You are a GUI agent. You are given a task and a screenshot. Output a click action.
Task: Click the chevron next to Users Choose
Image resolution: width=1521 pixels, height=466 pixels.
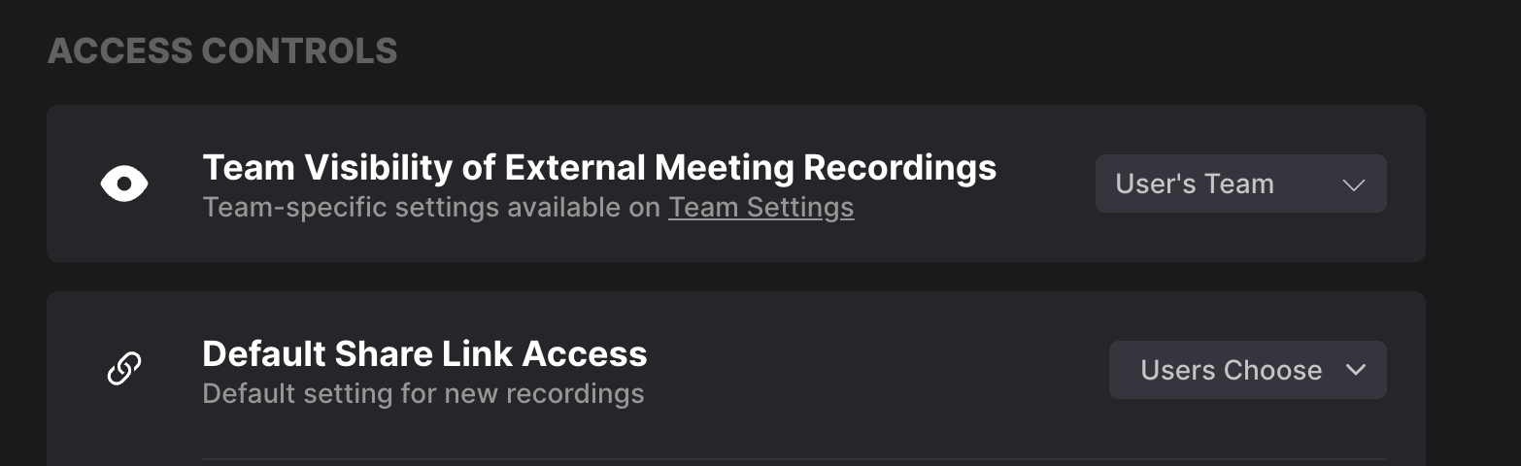[x=1356, y=370]
